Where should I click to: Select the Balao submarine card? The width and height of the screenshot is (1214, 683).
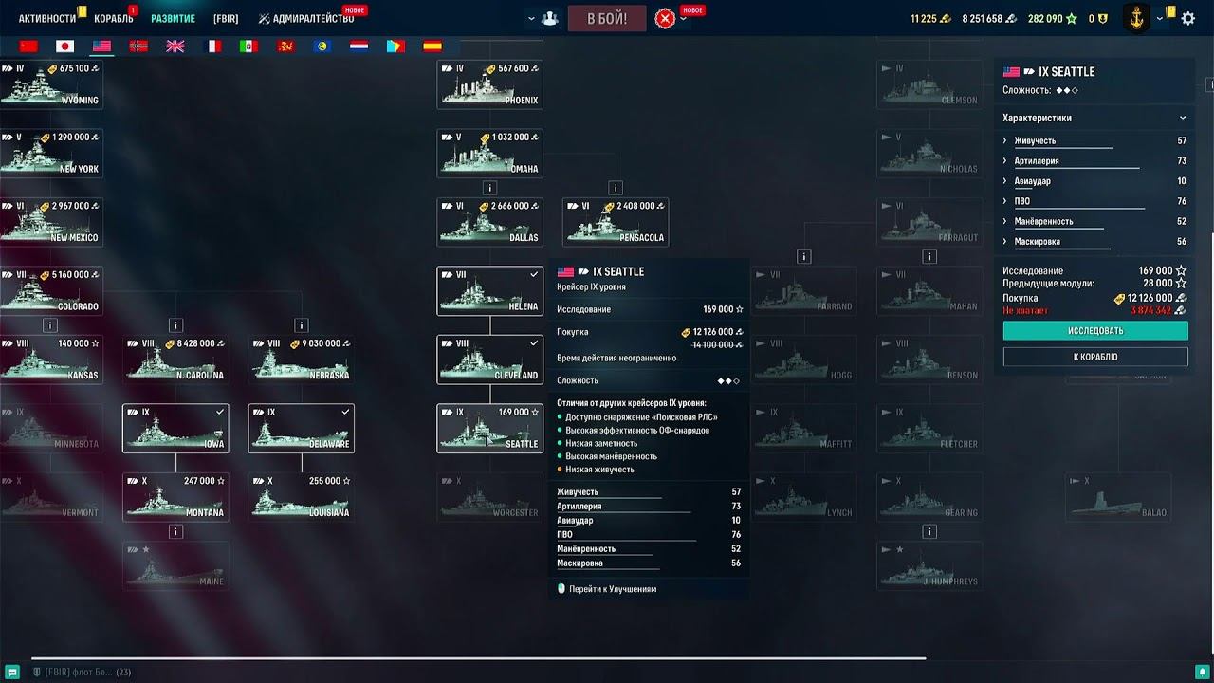coord(1118,496)
